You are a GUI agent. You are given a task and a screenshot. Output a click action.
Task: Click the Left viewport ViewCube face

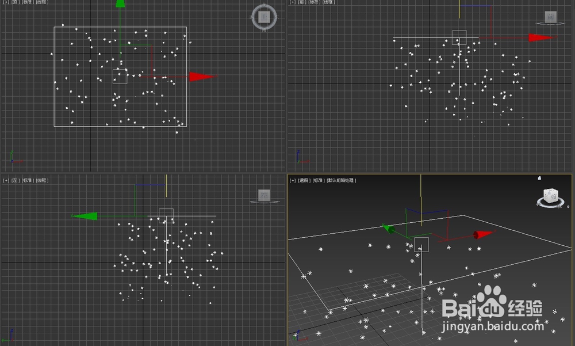click(x=264, y=195)
